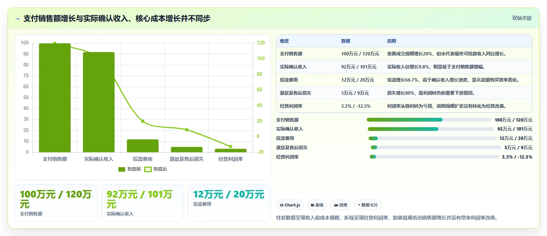
Task: Click the panel title 支付销售额增长与实际确认收入
Action: (x=117, y=18)
